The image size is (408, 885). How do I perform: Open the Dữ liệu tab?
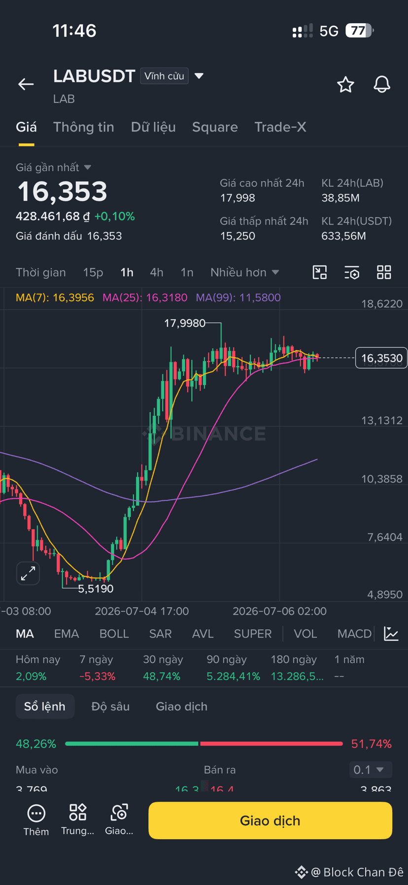(x=153, y=127)
